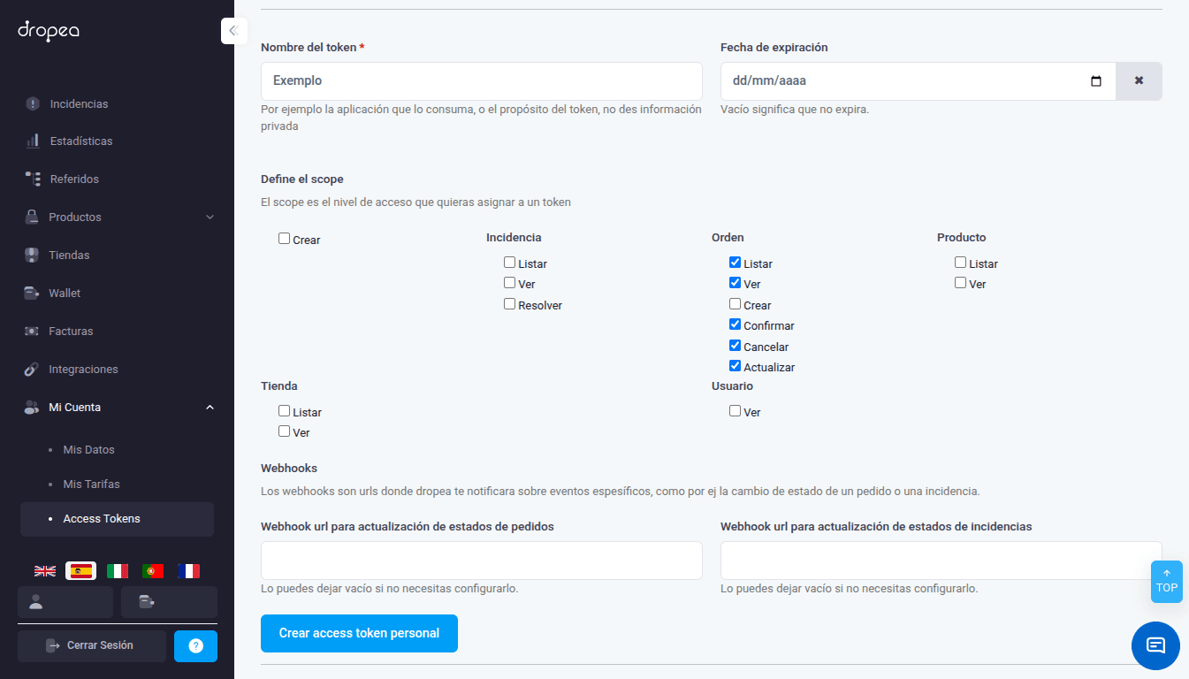This screenshot has width=1189, height=679.
Task: Choose the French flag icon
Action: [188, 571]
